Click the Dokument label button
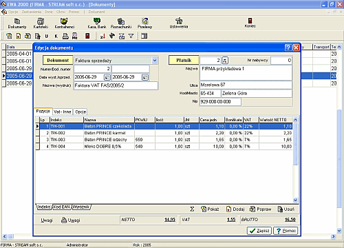The height and width of the screenshot is (248, 344). (58, 60)
